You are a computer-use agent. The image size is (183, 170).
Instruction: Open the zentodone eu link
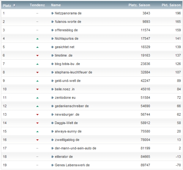[65, 97]
